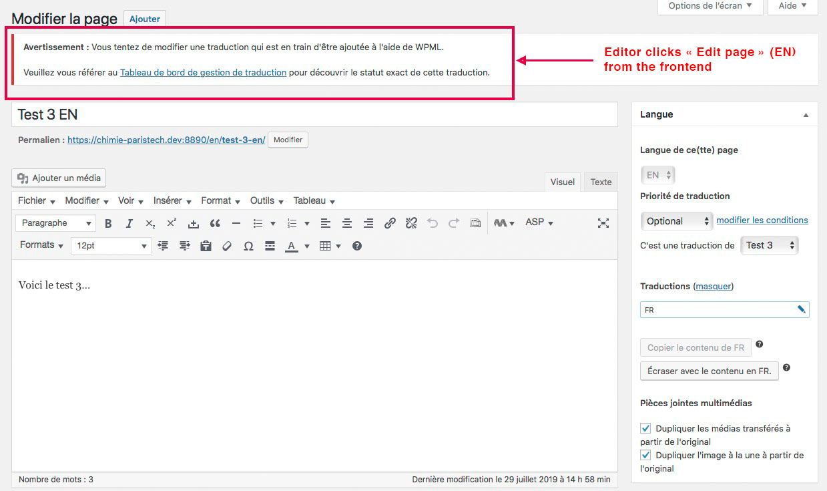This screenshot has width=827, height=491.
Task: Apply italic formatting
Action: pyautogui.click(x=129, y=223)
